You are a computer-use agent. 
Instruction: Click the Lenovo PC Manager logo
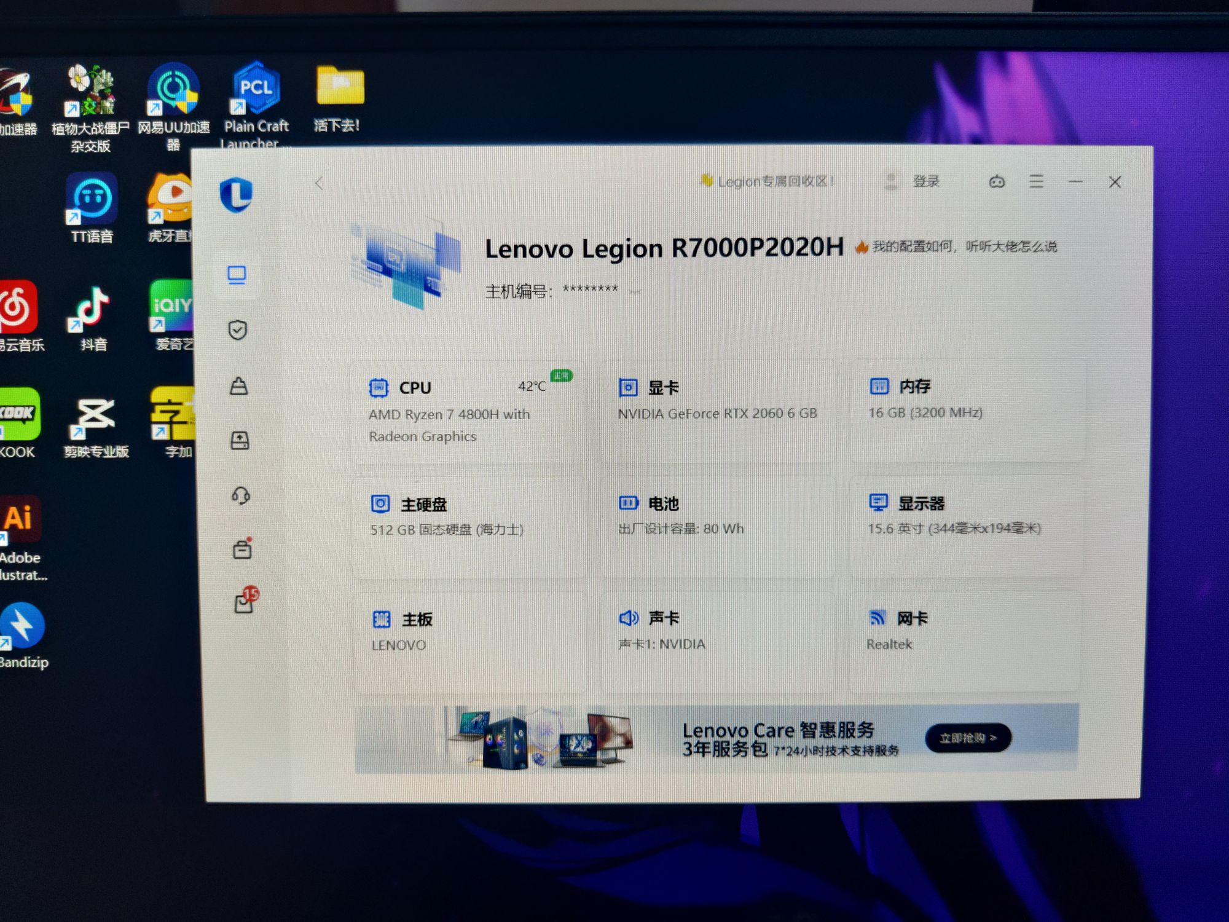click(x=237, y=194)
